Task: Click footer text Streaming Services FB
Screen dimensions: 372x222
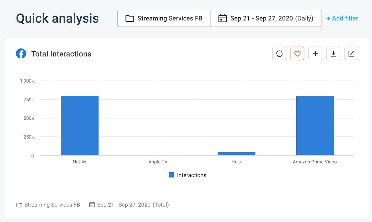Action: (x=52, y=205)
